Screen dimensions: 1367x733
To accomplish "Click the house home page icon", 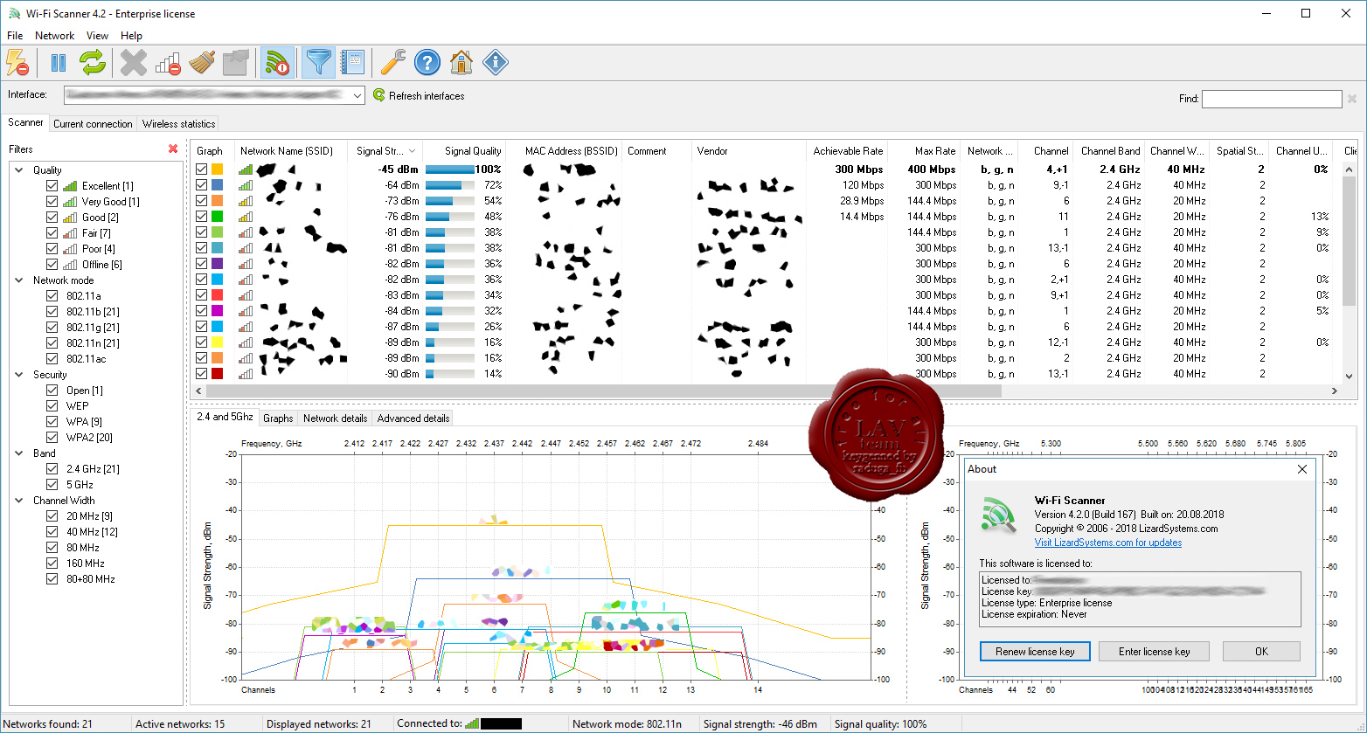I will click(x=461, y=63).
